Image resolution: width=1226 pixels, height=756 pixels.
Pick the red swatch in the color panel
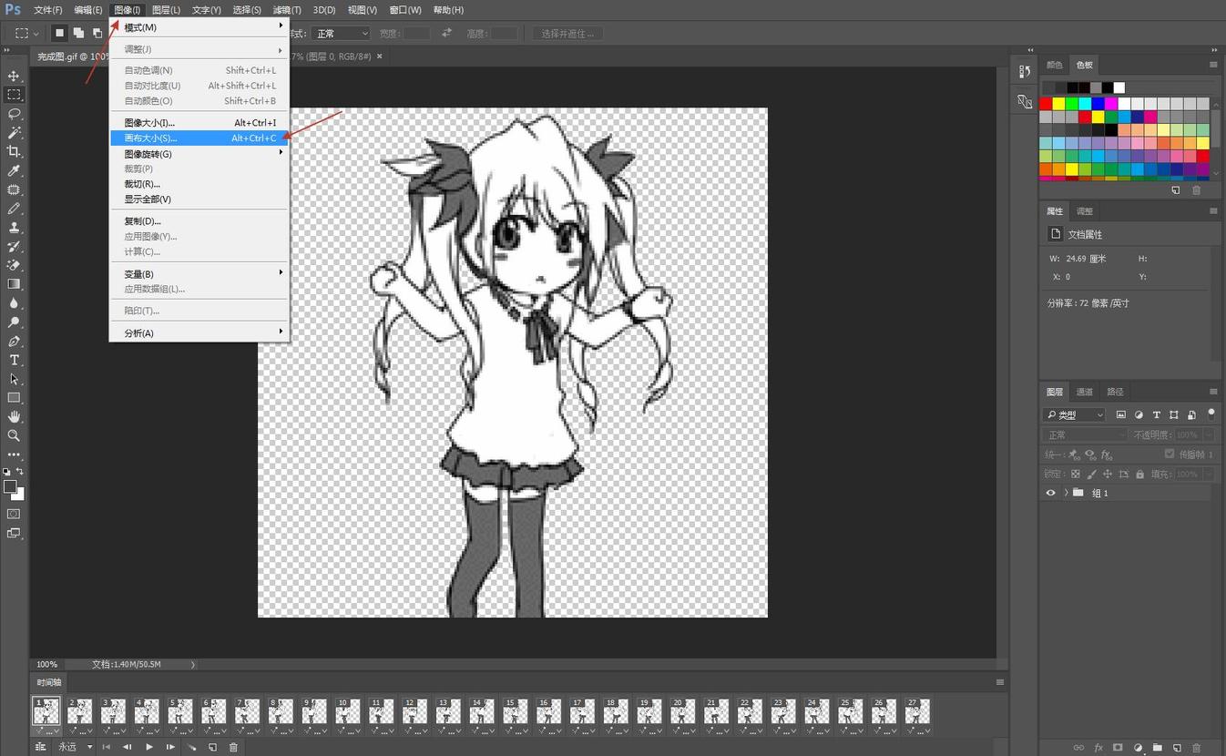[x=1046, y=104]
